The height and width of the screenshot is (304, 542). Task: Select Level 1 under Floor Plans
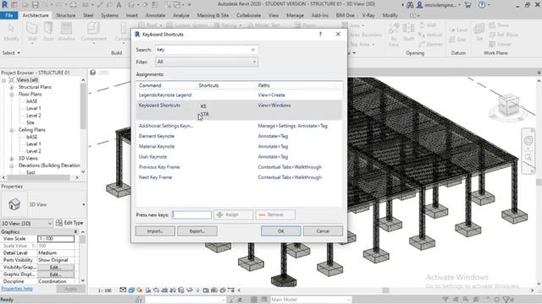(34, 108)
